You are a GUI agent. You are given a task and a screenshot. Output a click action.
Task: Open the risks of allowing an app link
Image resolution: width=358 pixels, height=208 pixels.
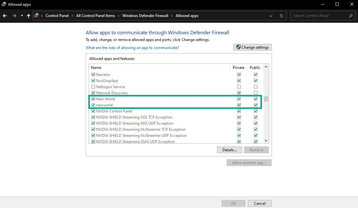pyautogui.click(x=132, y=47)
